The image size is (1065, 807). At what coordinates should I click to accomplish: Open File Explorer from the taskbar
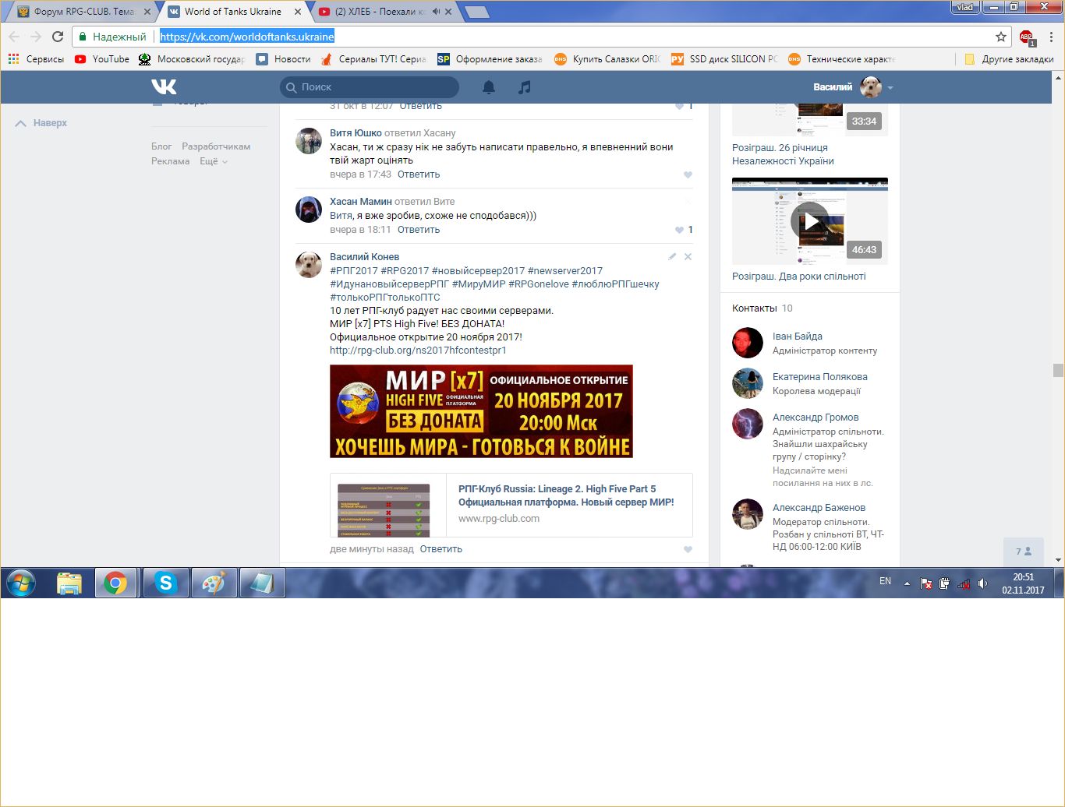pos(69,583)
